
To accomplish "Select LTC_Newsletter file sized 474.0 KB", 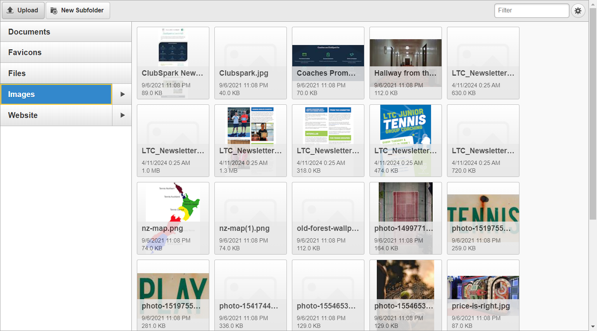I will click(x=405, y=140).
